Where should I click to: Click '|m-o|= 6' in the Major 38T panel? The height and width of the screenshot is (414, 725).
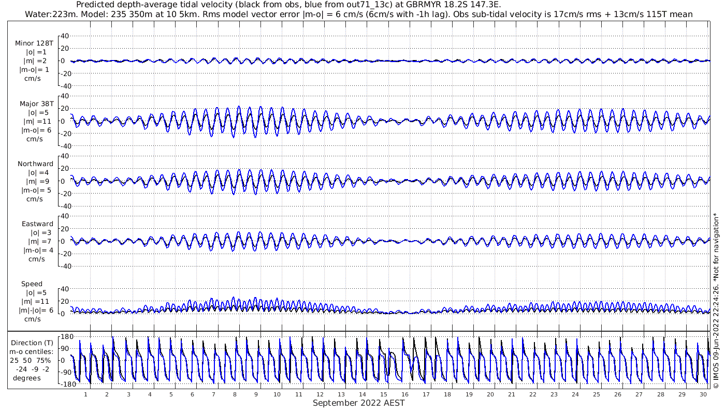click(36, 130)
